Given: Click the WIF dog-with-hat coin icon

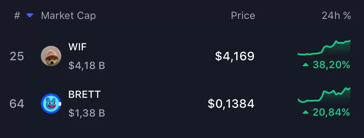Looking at the screenshot, I should coord(51,56).
